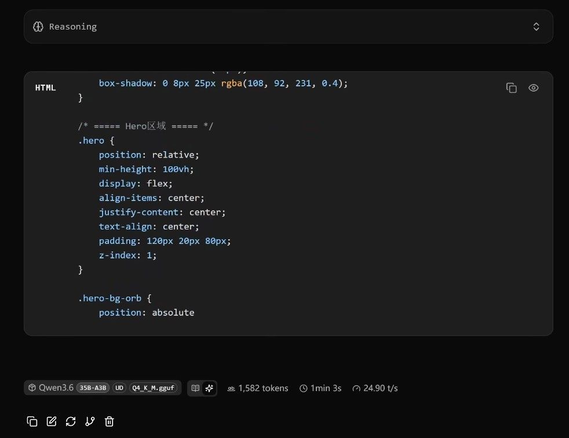Click the 'text-align: center;' line
The width and height of the screenshot is (569, 438).
pyautogui.click(x=149, y=227)
